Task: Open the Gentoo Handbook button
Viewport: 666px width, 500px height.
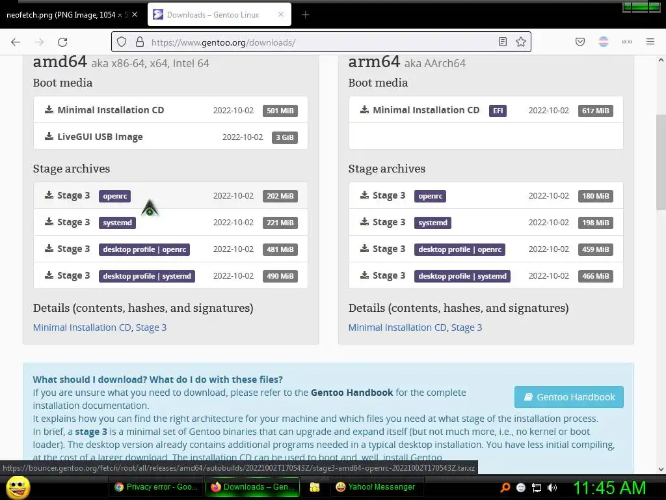Action: coord(568,397)
